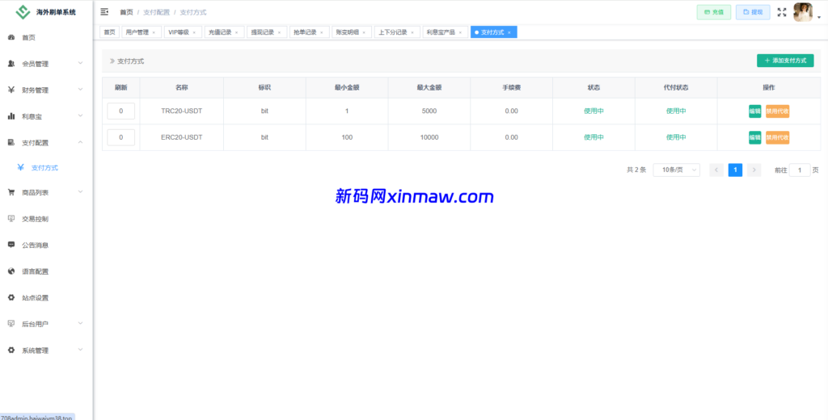Click the user avatar picture

click(803, 12)
